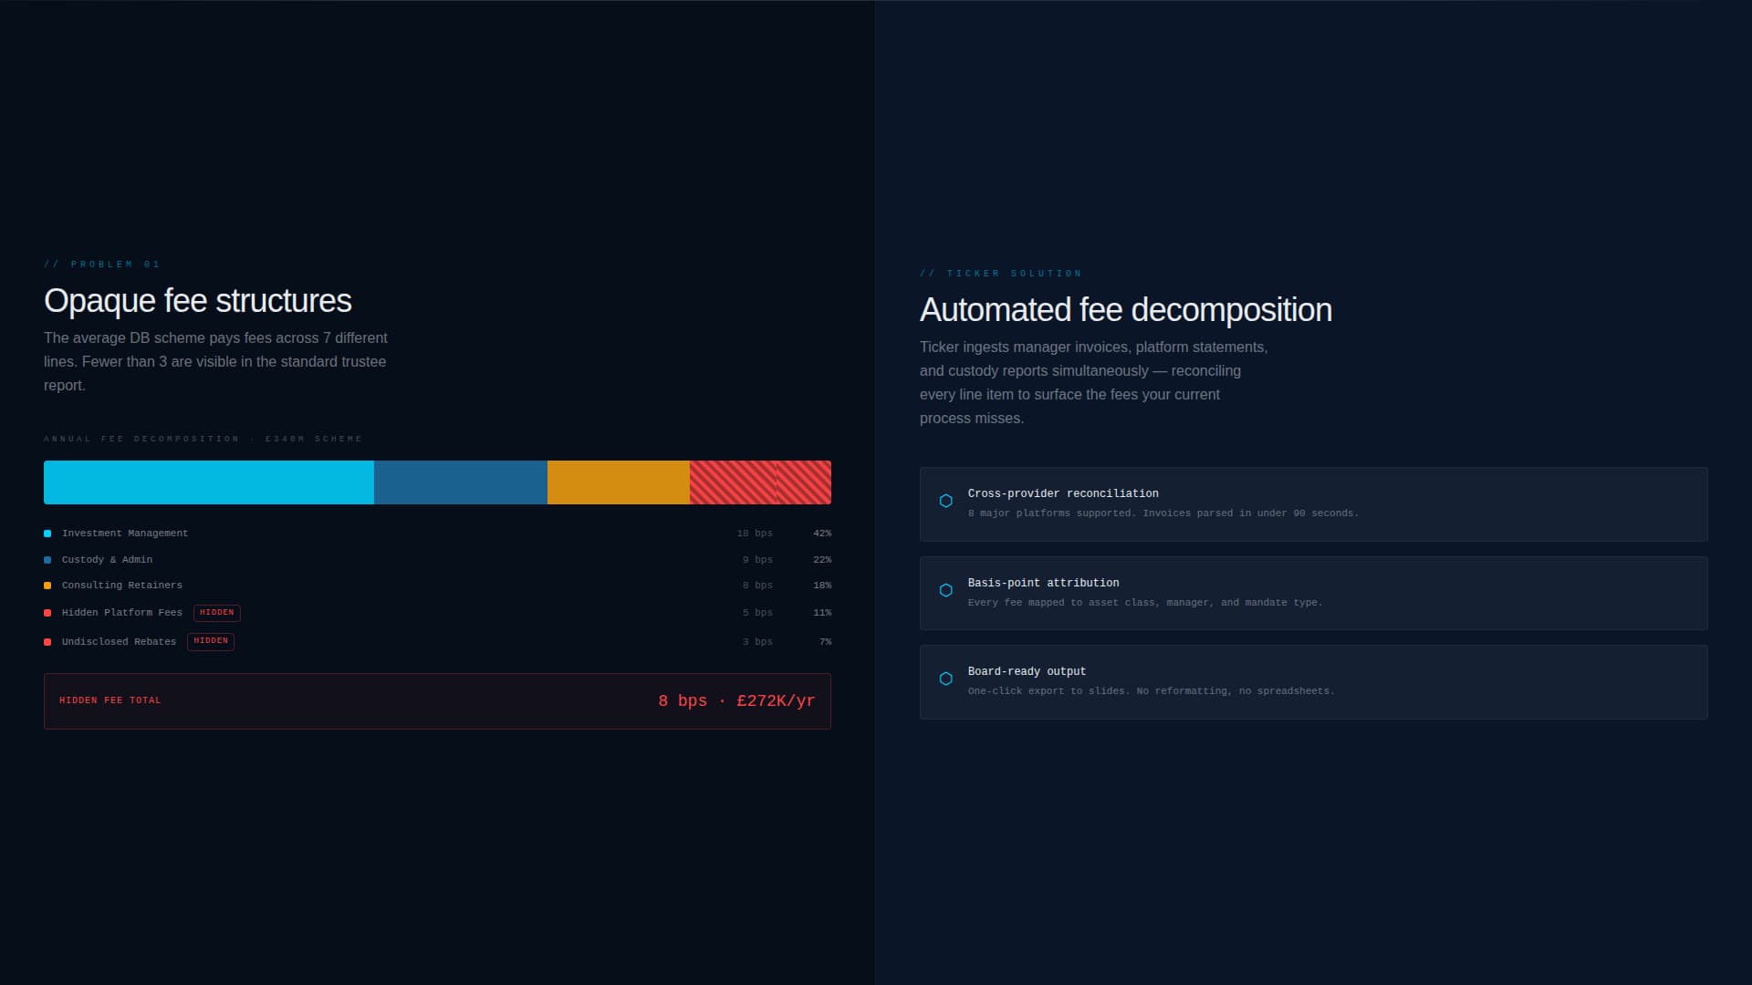This screenshot has width=1752, height=985.
Task: Click the '// TICKER SOLUTION' section tag
Action: click(x=1001, y=274)
